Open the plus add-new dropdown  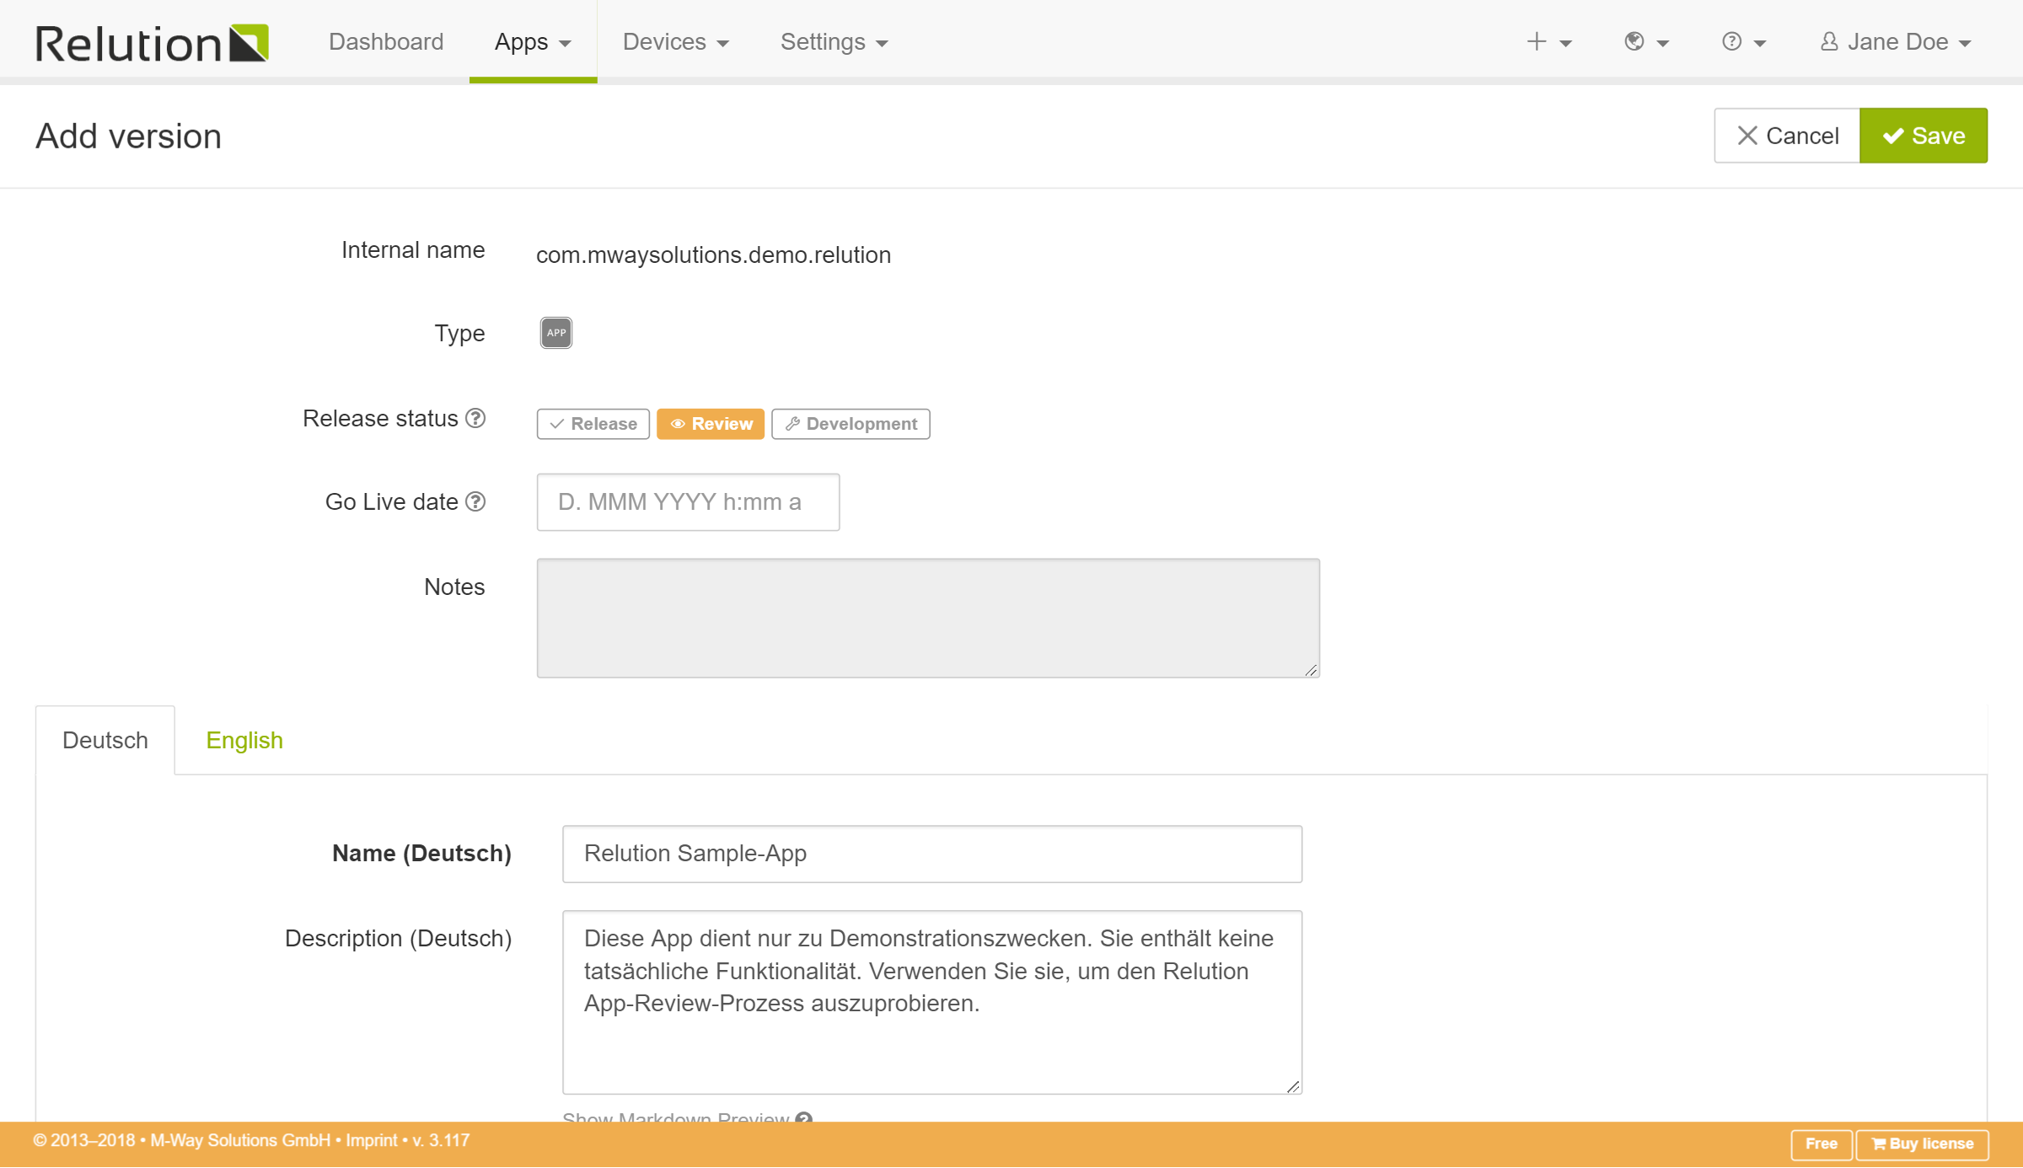(x=1549, y=41)
